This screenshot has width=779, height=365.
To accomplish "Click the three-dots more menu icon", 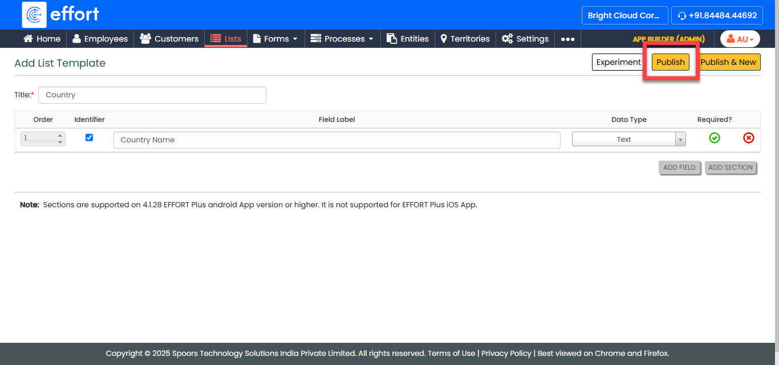I will (x=567, y=39).
